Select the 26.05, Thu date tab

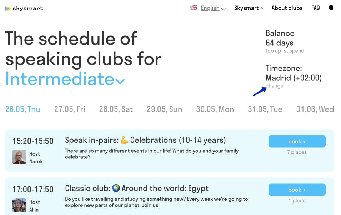(23, 109)
